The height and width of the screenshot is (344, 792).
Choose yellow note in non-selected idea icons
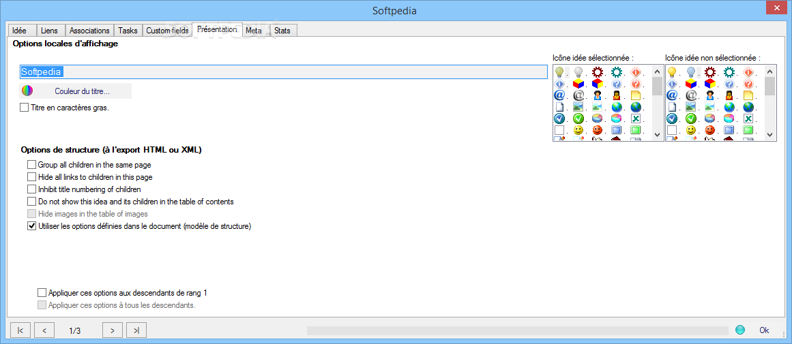point(748,95)
